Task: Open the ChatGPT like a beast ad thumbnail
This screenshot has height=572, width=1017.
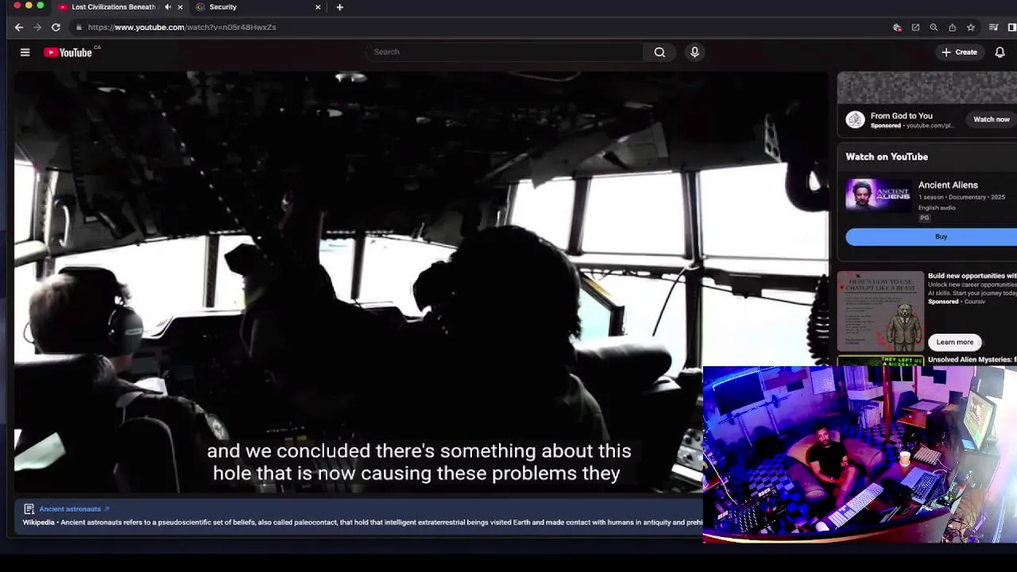Action: tap(880, 311)
